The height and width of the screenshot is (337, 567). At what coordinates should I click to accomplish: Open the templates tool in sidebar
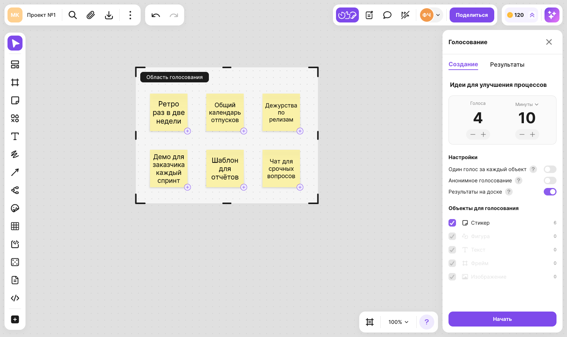(15, 64)
